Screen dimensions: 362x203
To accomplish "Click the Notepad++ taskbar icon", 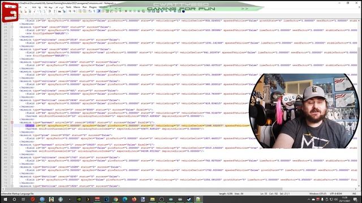I will (199, 199).
